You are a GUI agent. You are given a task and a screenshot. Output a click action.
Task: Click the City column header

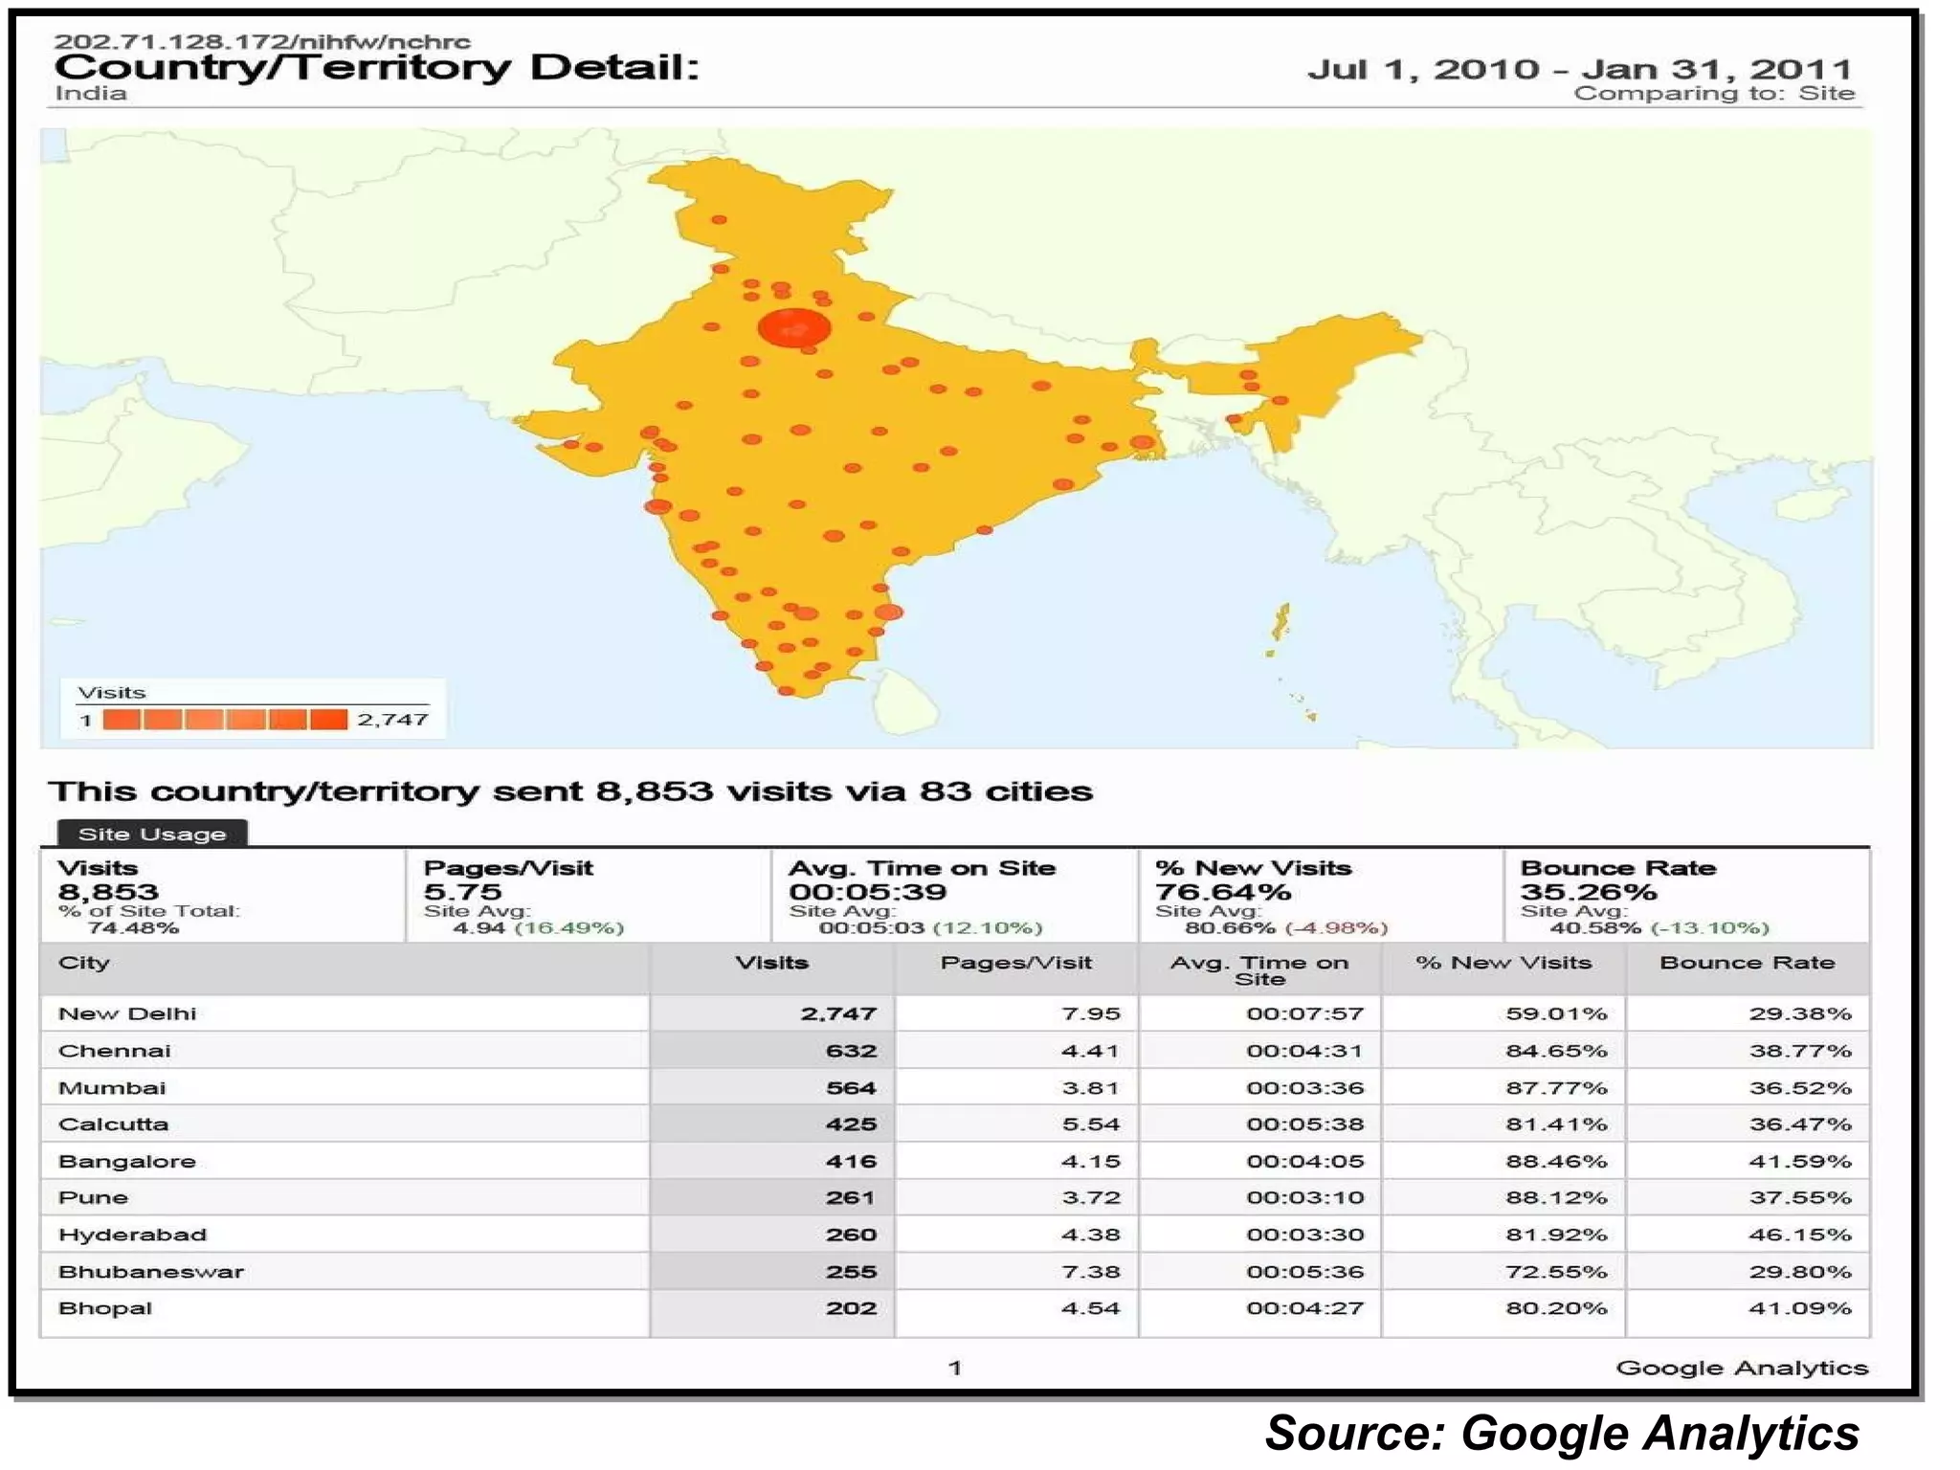tap(83, 963)
